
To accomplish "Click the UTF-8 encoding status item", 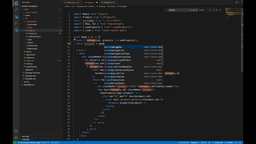I will [x=203, y=142].
